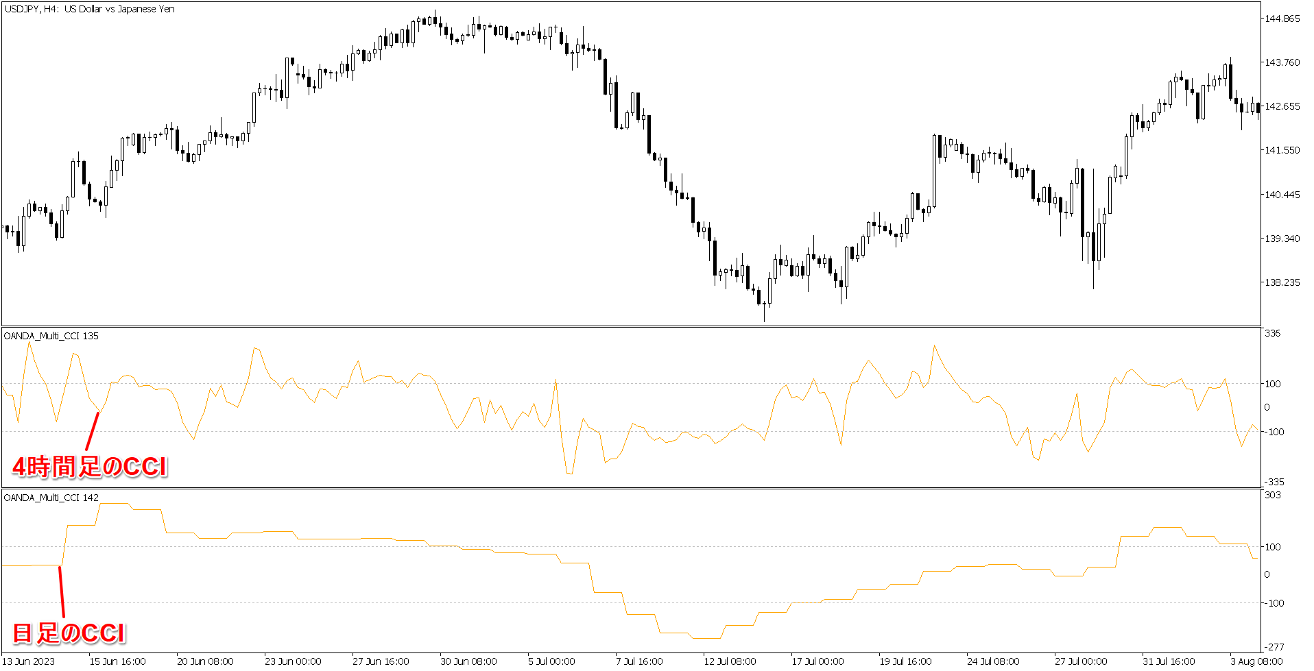Viewport: 1314px width, 671px height.
Task: Click the 144.865 price scale label
Action: (1282, 19)
